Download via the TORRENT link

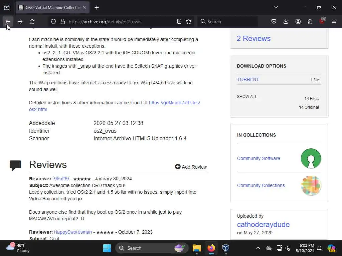(x=248, y=79)
